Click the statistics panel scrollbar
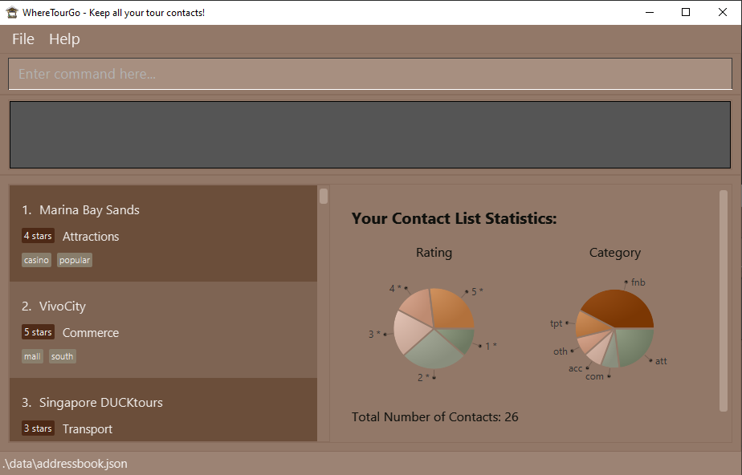This screenshot has width=742, height=475. pos(724,301)
